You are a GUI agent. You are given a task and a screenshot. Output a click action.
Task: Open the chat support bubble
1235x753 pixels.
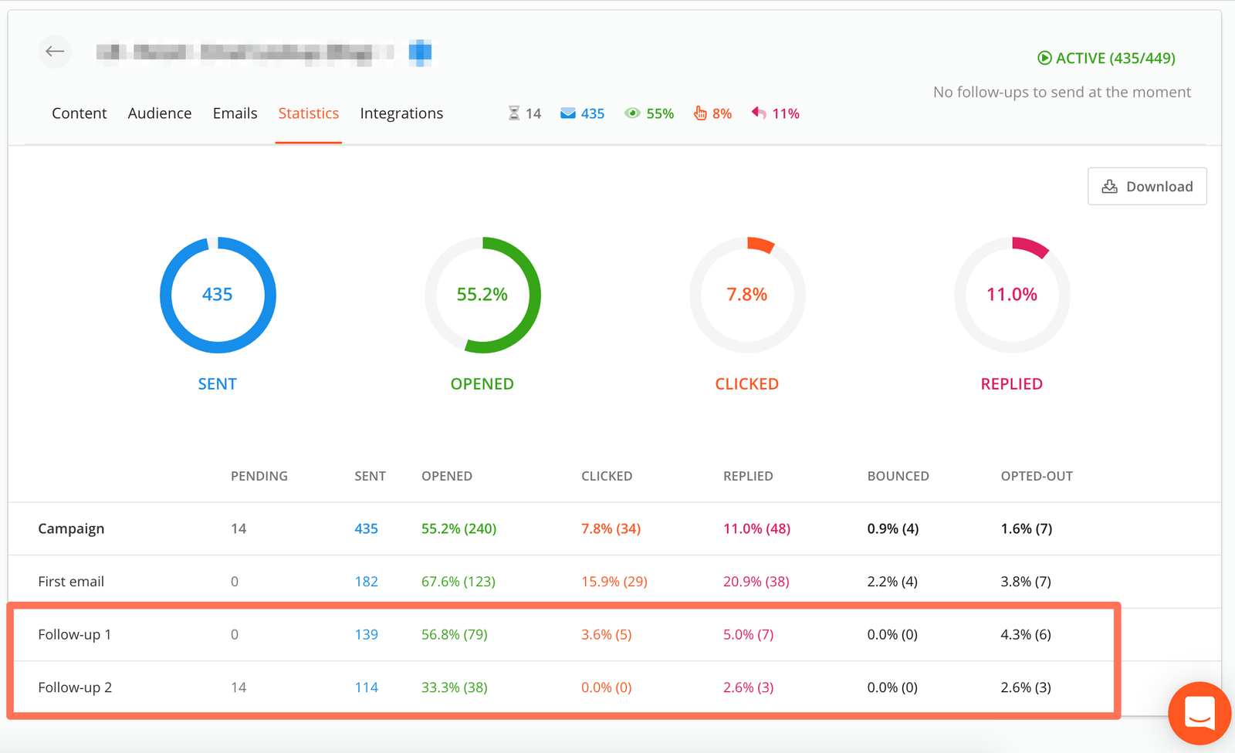1199,713
